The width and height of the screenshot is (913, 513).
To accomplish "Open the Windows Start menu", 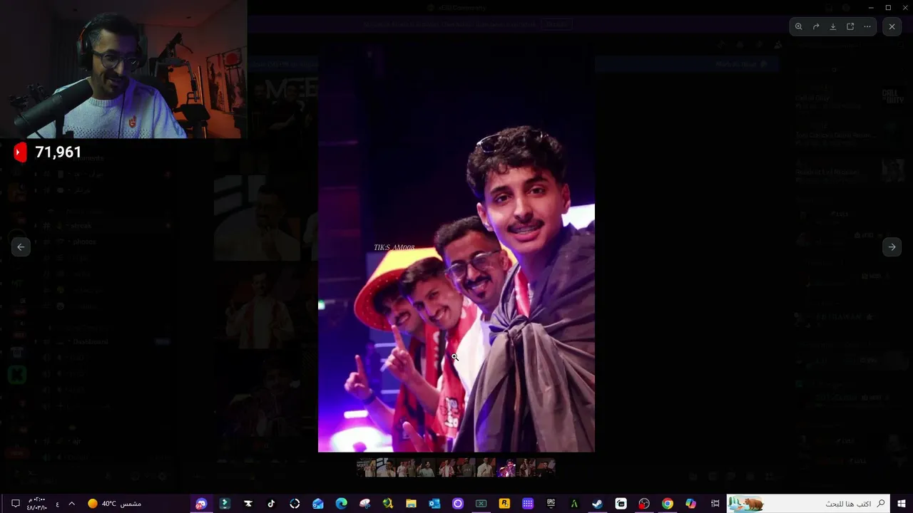I will pyautogui.click(x=902, y=504).
